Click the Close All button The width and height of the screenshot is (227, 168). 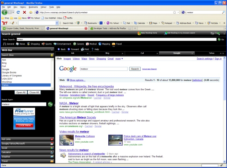click(34, 92)
